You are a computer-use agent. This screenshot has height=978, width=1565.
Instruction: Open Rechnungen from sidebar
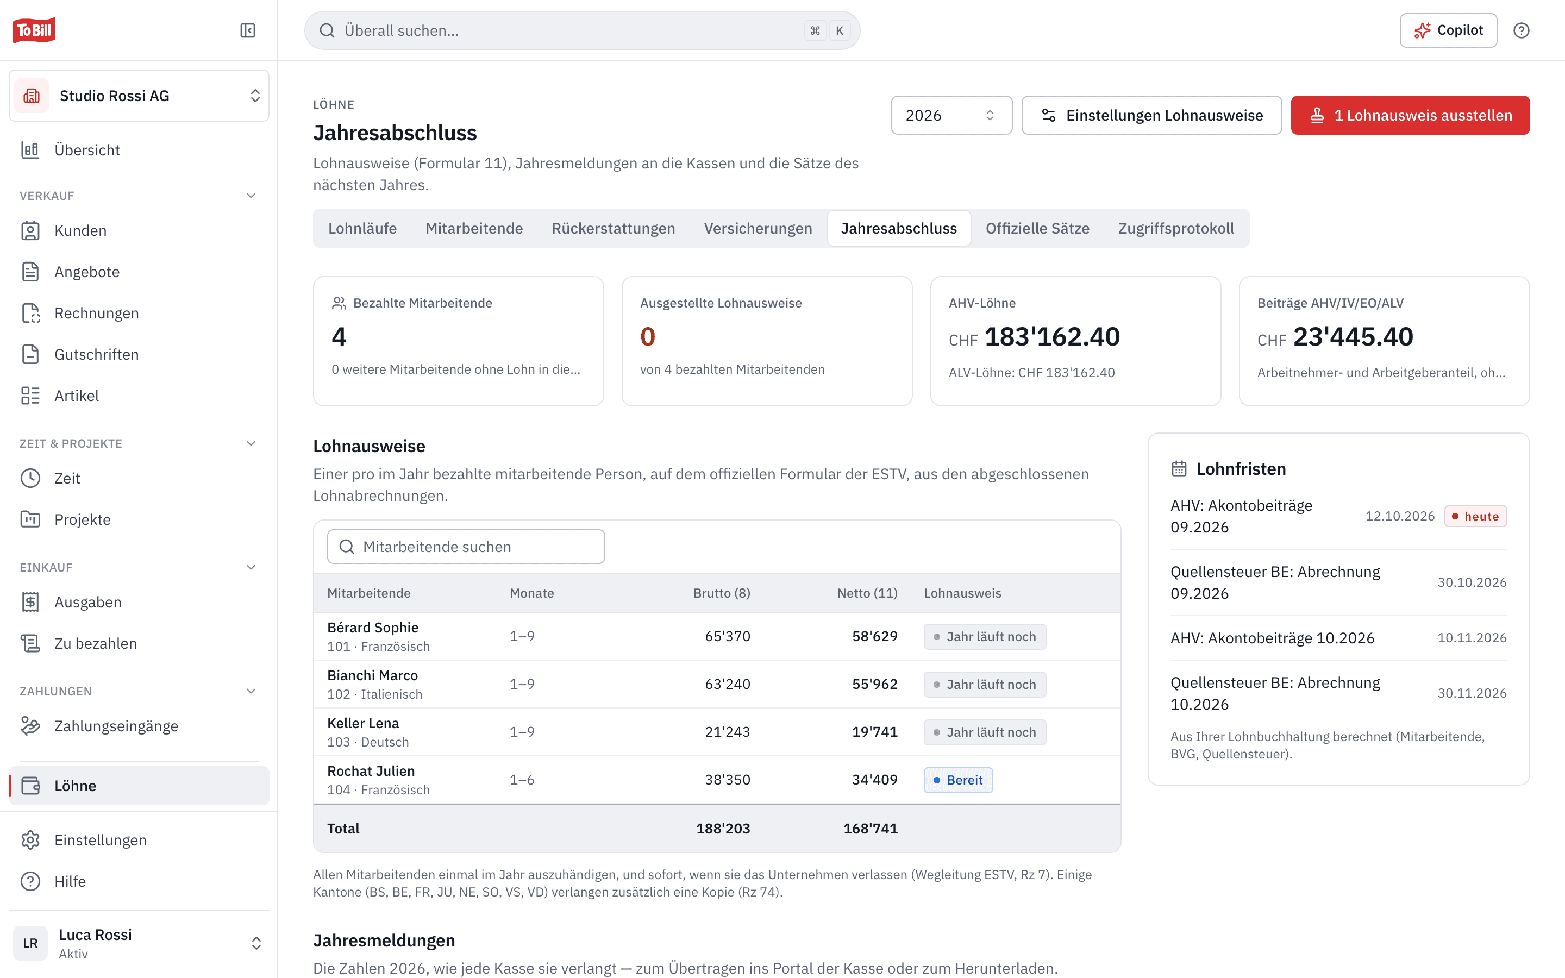tap(139, 313)
